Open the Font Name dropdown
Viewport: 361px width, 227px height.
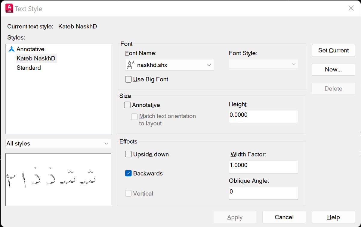(170, 65)
